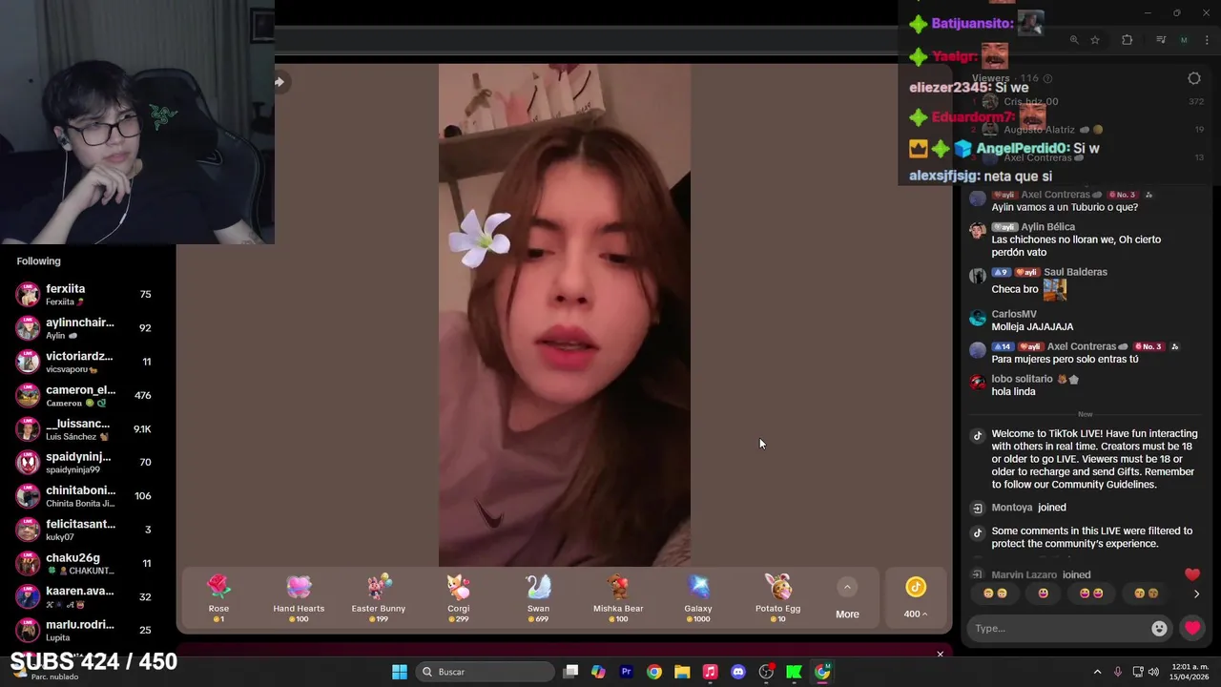The image size is (1221, 687).
Task: Open cameron_el... live channel
Action: tap(88, 395)
